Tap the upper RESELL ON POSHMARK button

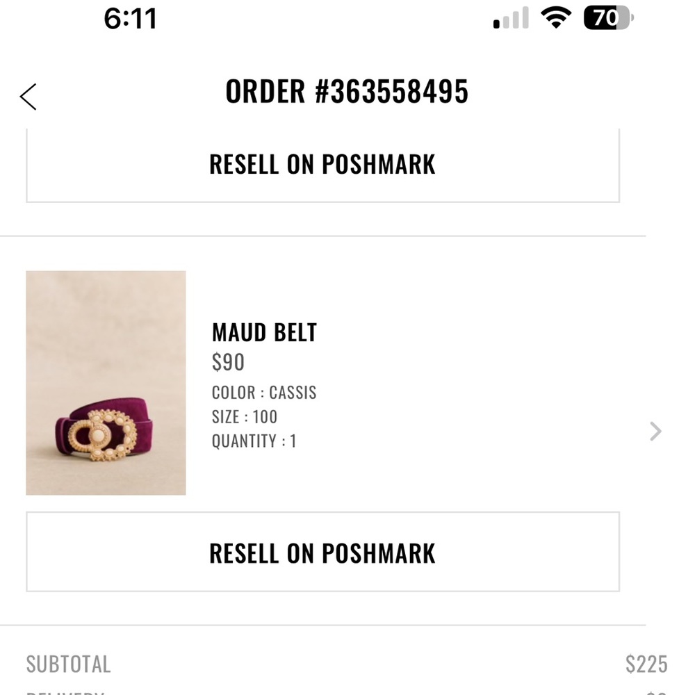(322, 164)
